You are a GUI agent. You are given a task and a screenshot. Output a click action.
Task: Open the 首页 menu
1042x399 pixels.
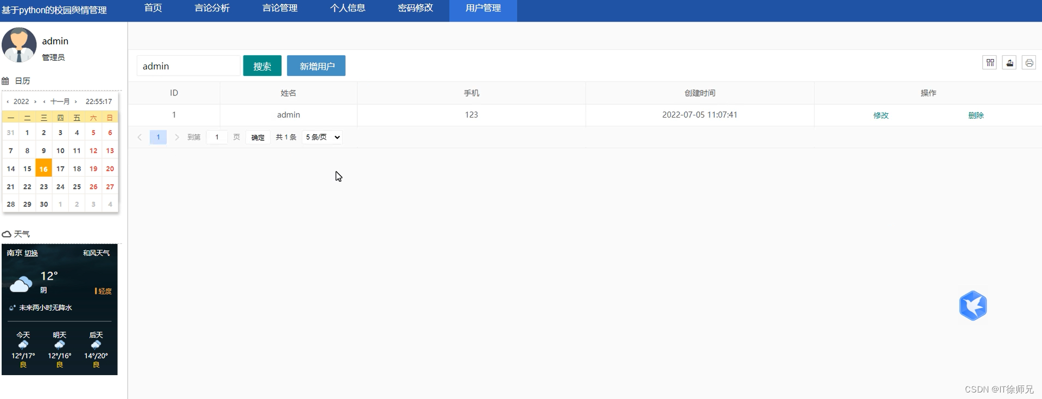pos(153,8)
